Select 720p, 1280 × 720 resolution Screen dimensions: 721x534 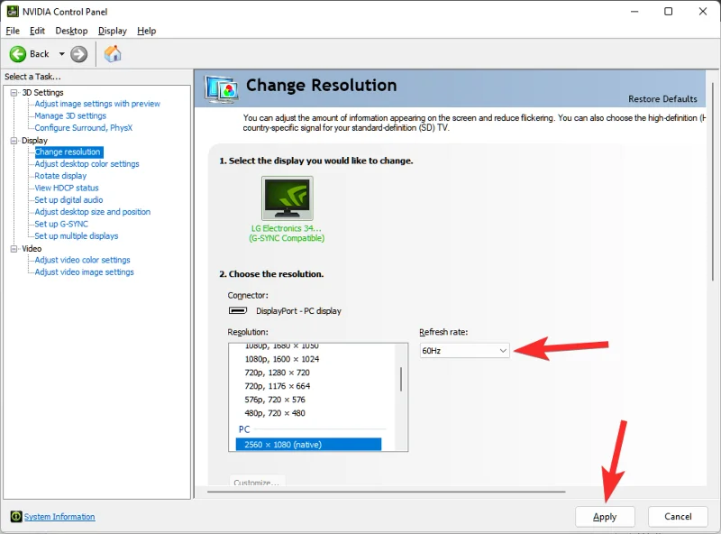pos(277,373)
